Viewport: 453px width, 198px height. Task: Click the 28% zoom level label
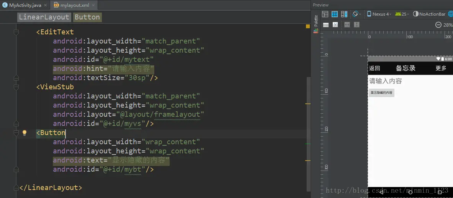click(x=448, y=25)
